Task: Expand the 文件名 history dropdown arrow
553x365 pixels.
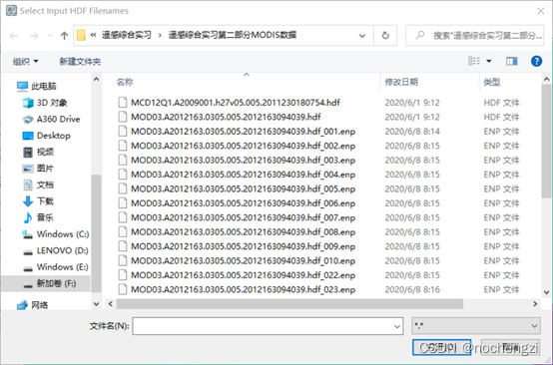Action: tap(396, 326)
